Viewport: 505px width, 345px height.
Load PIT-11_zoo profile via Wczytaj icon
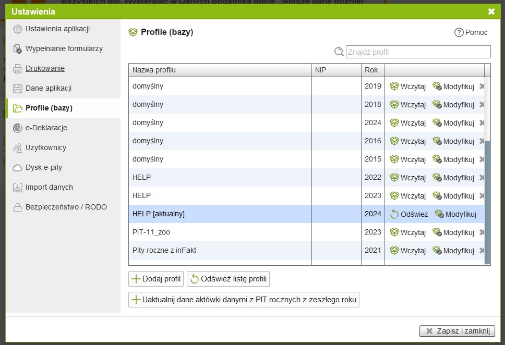pyautogui.click(x=394, y=232)
